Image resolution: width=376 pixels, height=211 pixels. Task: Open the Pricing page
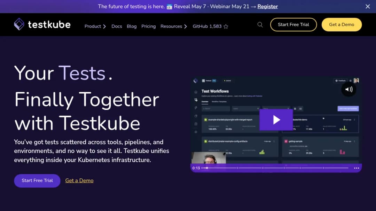tap(148, 26)
